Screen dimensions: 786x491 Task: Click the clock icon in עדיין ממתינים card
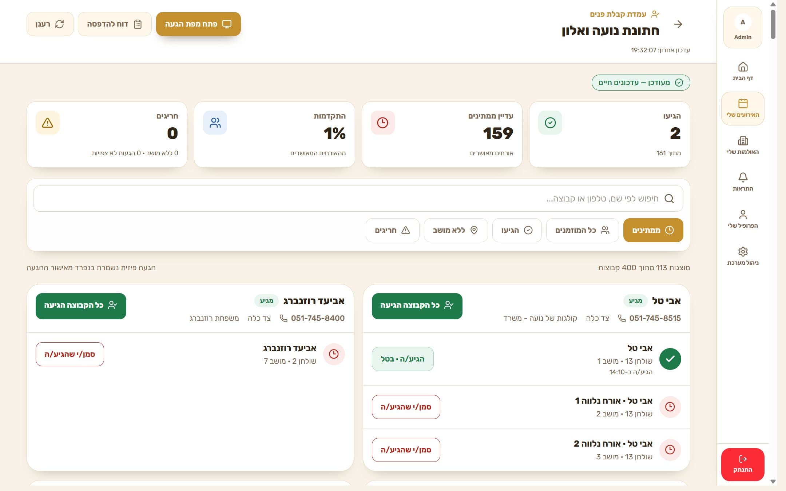coord(382,123)
